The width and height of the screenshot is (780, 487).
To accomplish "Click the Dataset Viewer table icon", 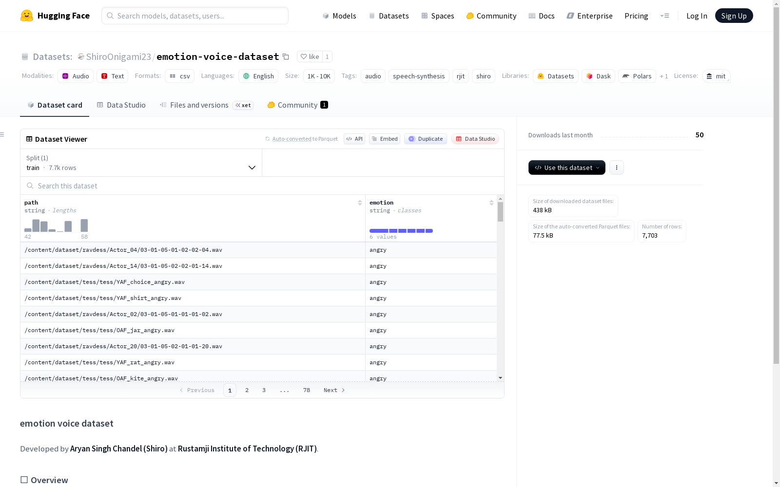I will click(29, 139).
